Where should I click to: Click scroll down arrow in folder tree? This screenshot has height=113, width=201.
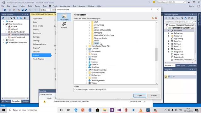coord(156,83)
